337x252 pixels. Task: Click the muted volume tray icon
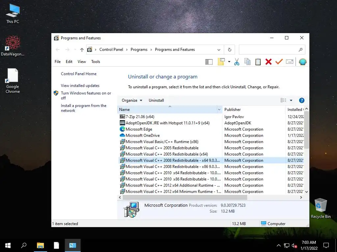294,245
